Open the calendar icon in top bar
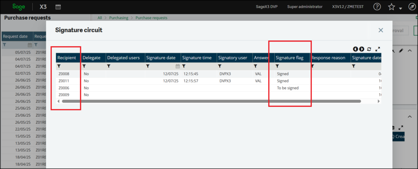Viewport: 418px width, 169px height. pos(58,7)
